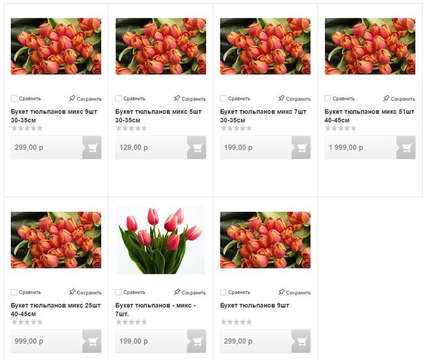Enable Сравнить for the pink tulips 7шт.
428x359 pixels.
click(x=118, y=292)
